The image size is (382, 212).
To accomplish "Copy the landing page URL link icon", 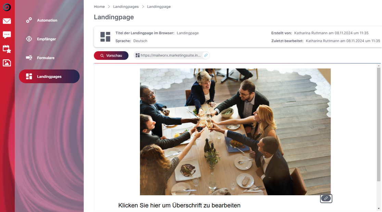I will [206, 55].
